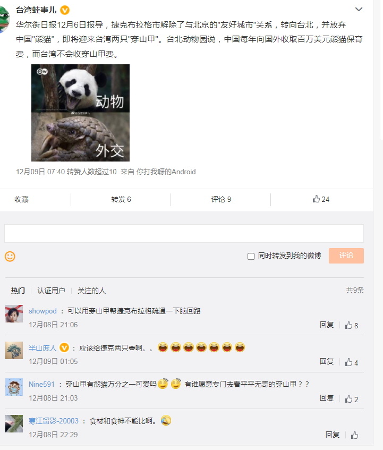Open the panda and pangolin image thumbnail

80,113
